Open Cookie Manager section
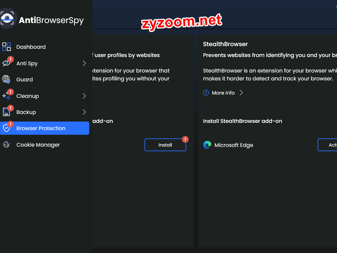 tap(44, 145)
